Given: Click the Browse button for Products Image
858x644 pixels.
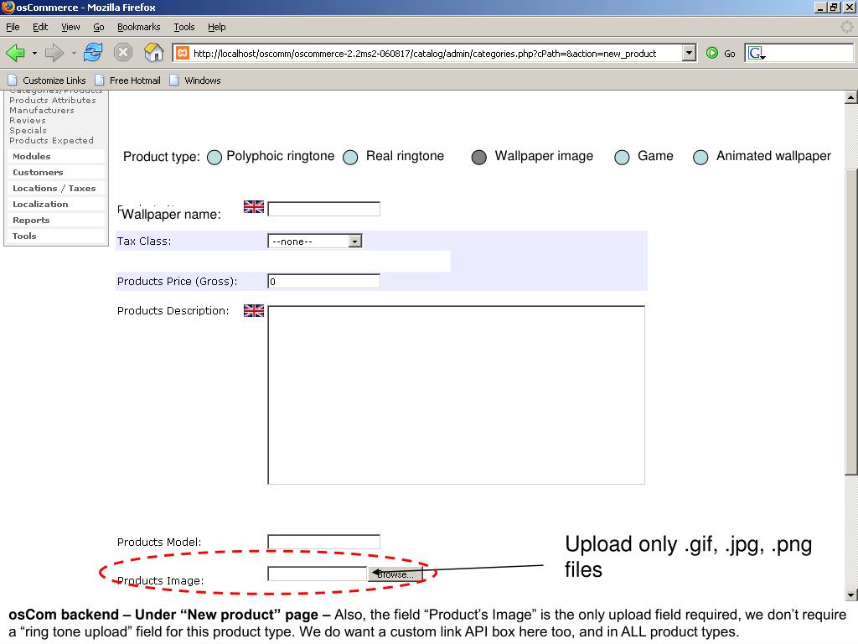Looking at the screenshot, I should [395, 574].
